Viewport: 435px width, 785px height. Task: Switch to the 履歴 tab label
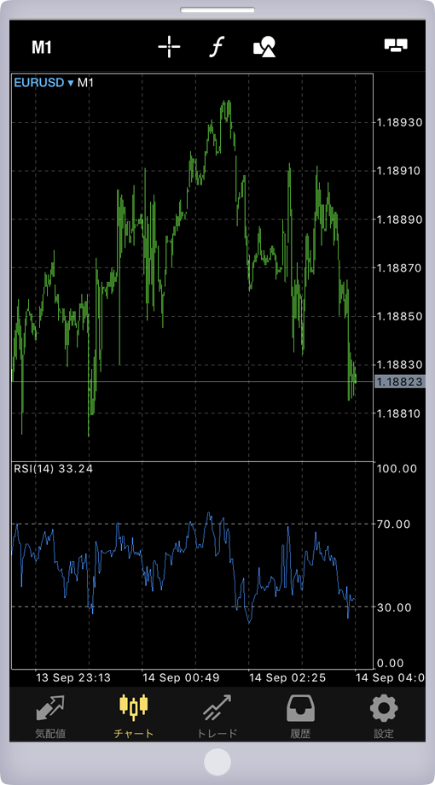pos(300,734)
